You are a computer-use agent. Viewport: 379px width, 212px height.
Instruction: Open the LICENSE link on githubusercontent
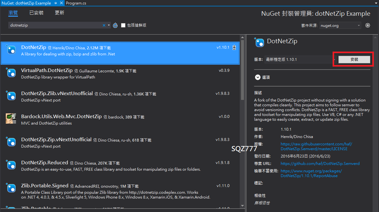(316, 146)
